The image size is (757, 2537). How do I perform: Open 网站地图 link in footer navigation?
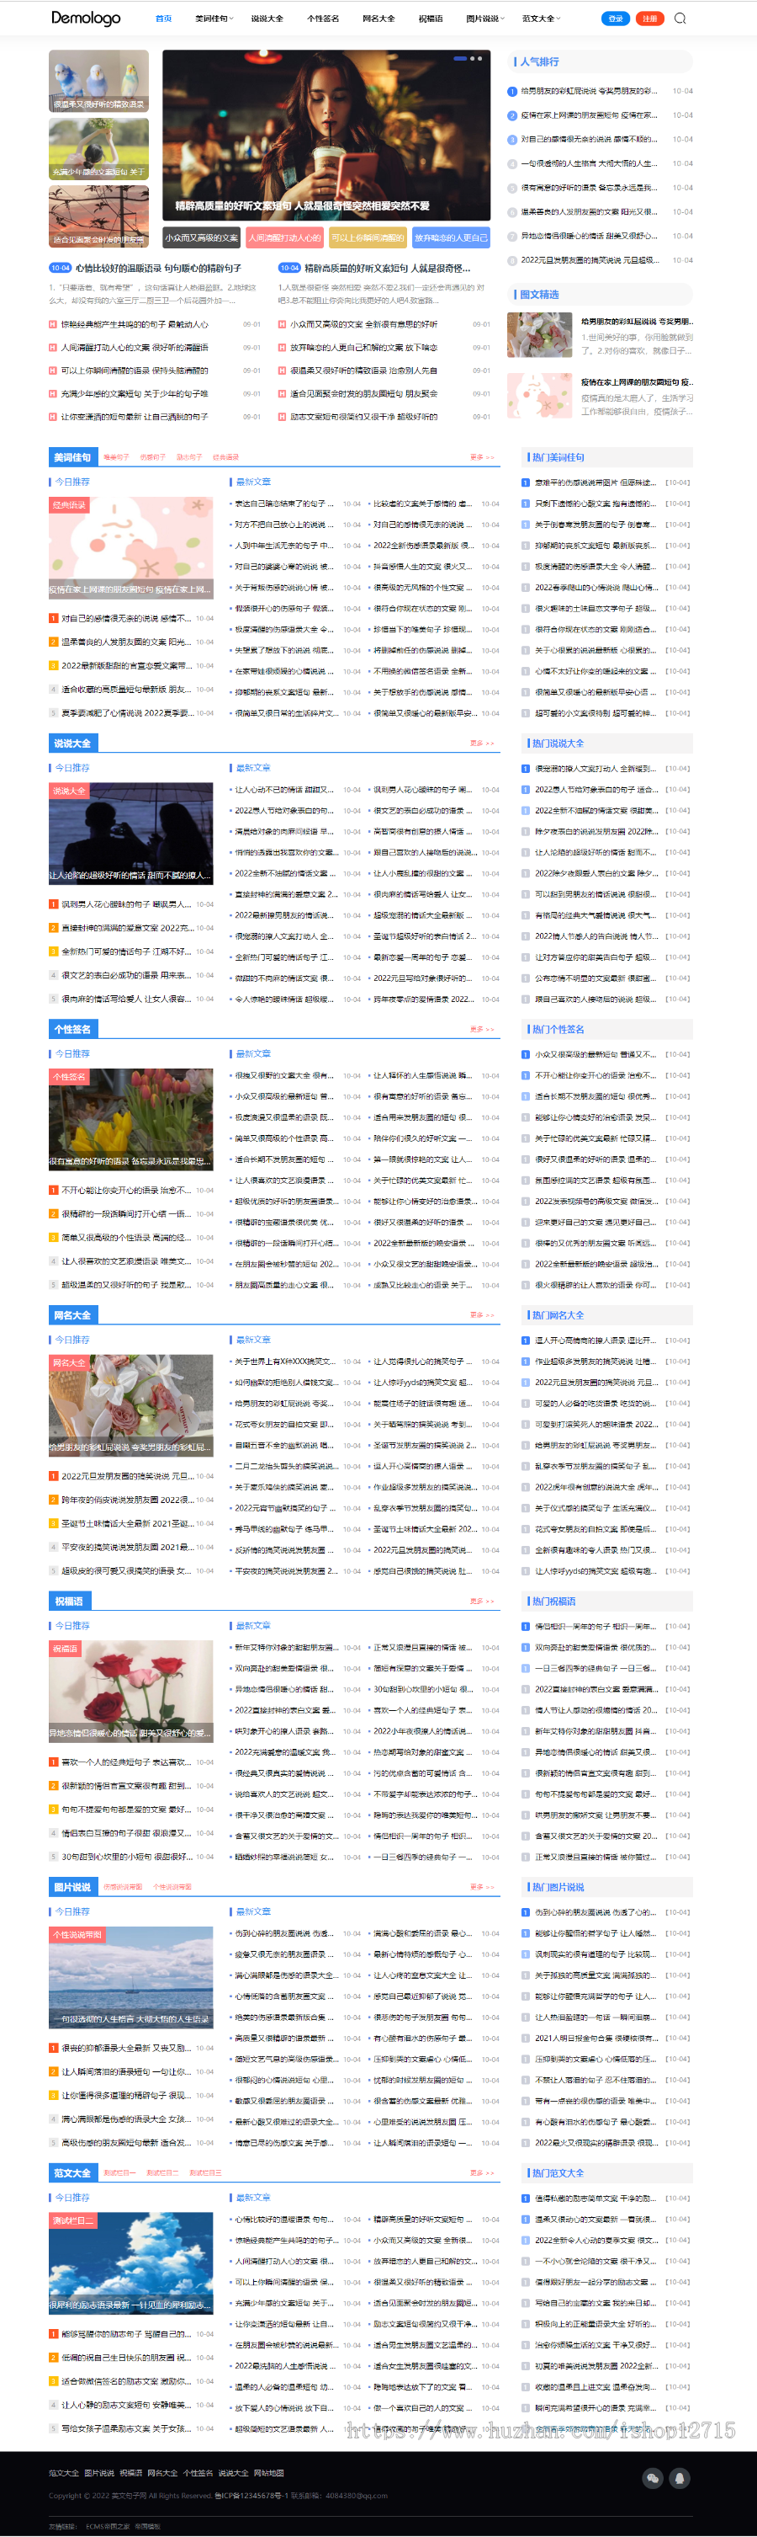[x=269, y=2473]
